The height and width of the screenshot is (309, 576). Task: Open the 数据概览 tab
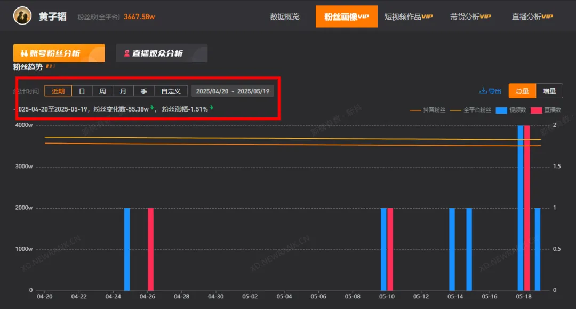point(285,17)
